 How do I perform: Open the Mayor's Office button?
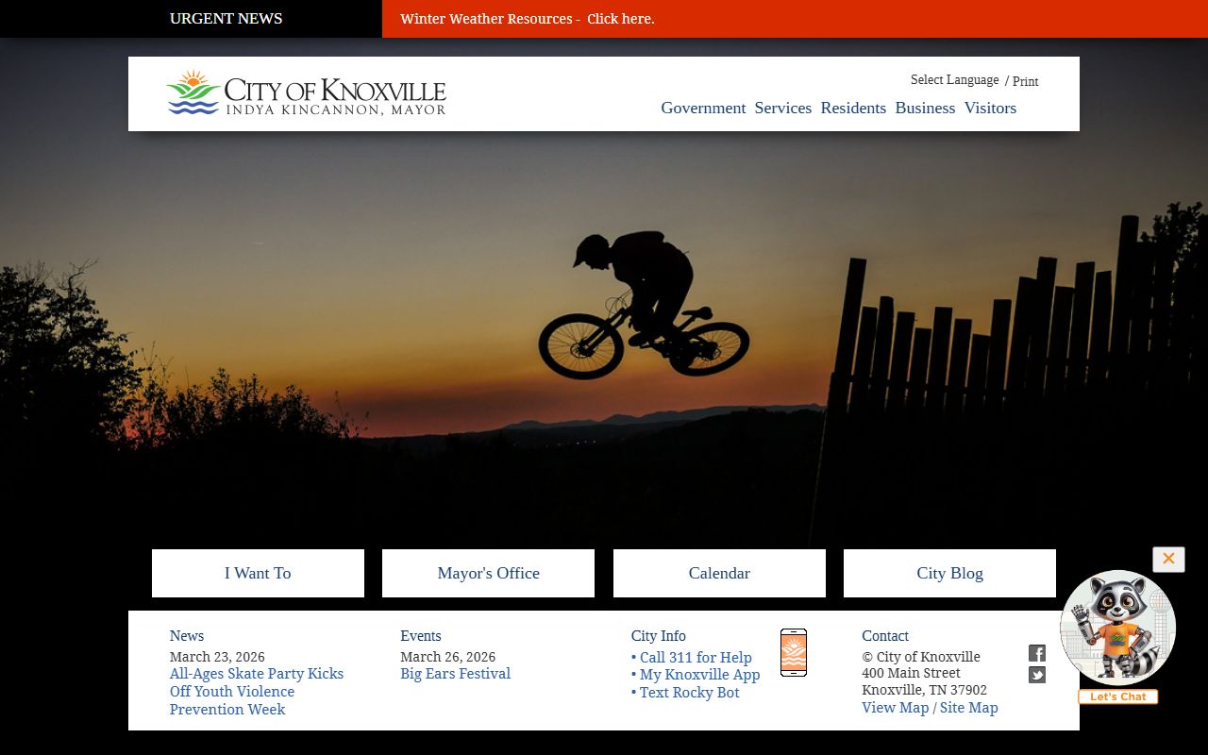[x=488, y=573]
